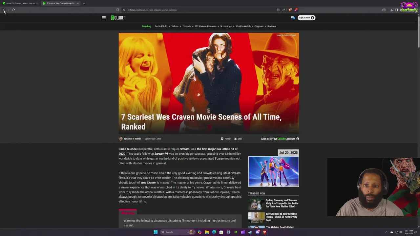420x236 pixels.
Task: Open Reviews nav item
Action: coord(272,26)
